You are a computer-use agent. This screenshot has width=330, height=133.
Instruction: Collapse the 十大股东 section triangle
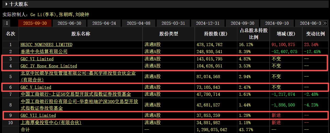point(6,4)
